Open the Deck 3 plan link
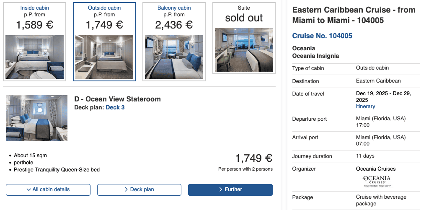 [x=115, y=108]
